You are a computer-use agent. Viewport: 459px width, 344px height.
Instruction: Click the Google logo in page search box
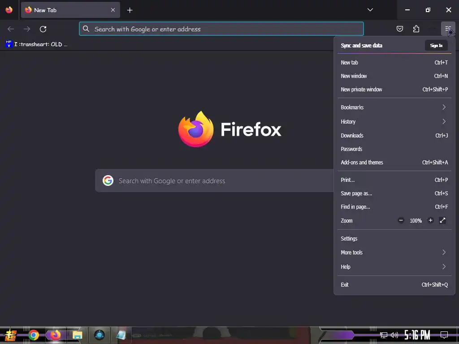(108, 181)
